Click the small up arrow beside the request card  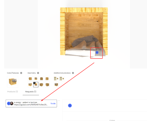point(59,101)
